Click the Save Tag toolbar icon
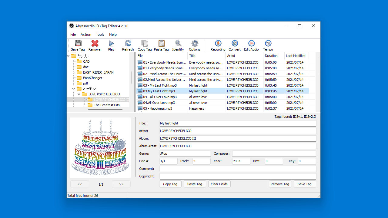This screenshot has width=388, height=218. click(x=78, y=43)
